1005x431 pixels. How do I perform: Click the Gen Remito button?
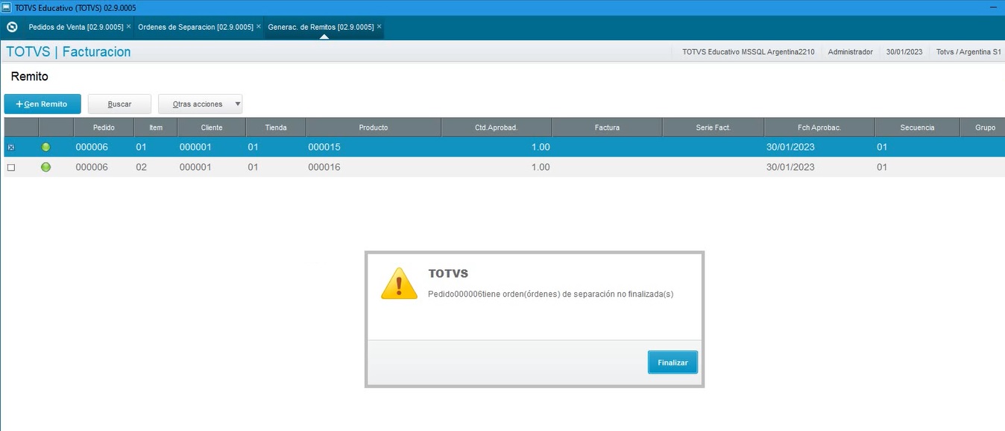[42, 104]
